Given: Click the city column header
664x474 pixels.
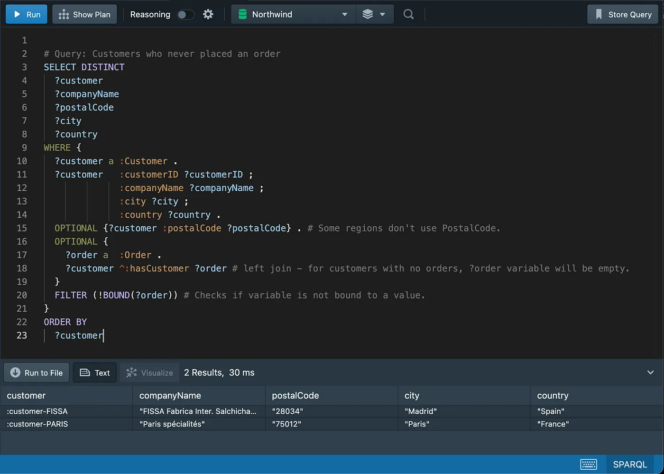Looking at the screenshot, I should tap(464, 395).
